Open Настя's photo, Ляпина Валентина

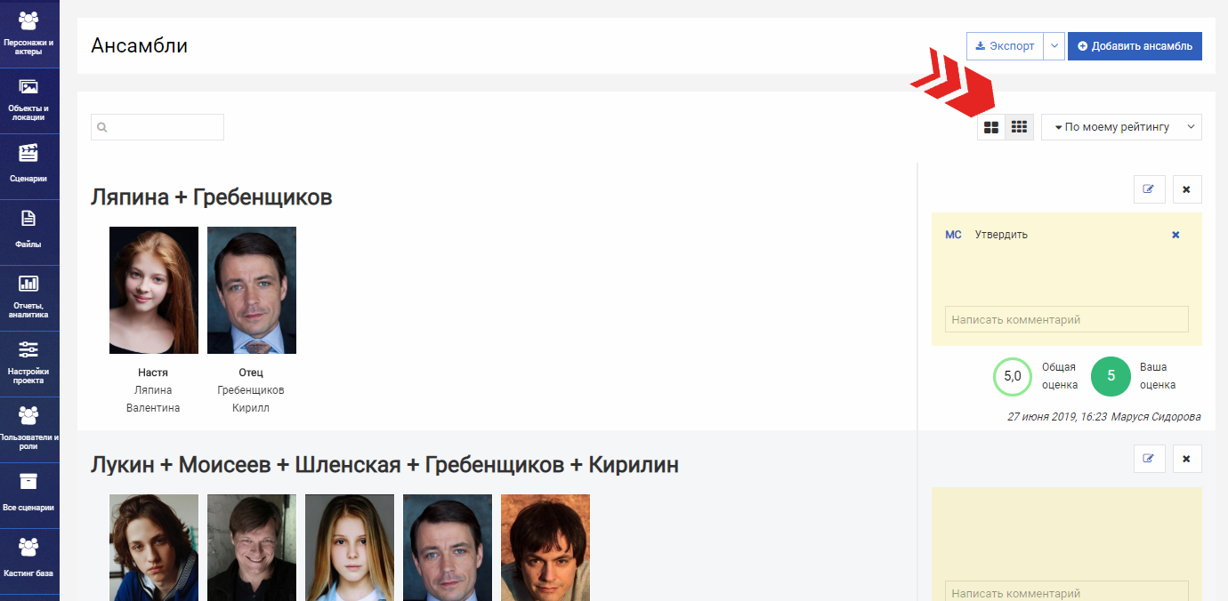[154, 291]
